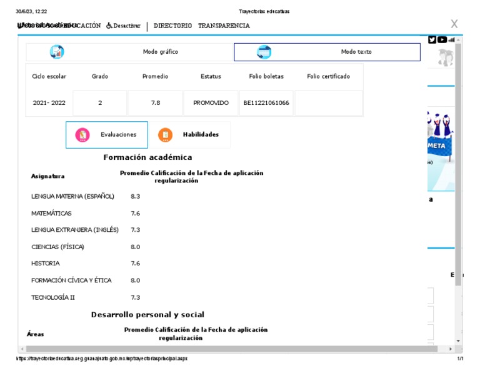Click the Modo texto calendar icon
The width and height of the screenshot is (480, 371).
click(x=264, y=52)
